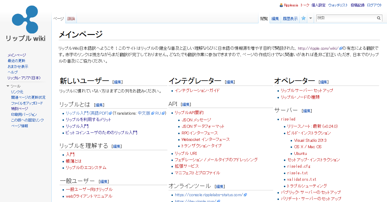Open ファイルをアップロード link

pyautogui.click(x=27, y=103)
